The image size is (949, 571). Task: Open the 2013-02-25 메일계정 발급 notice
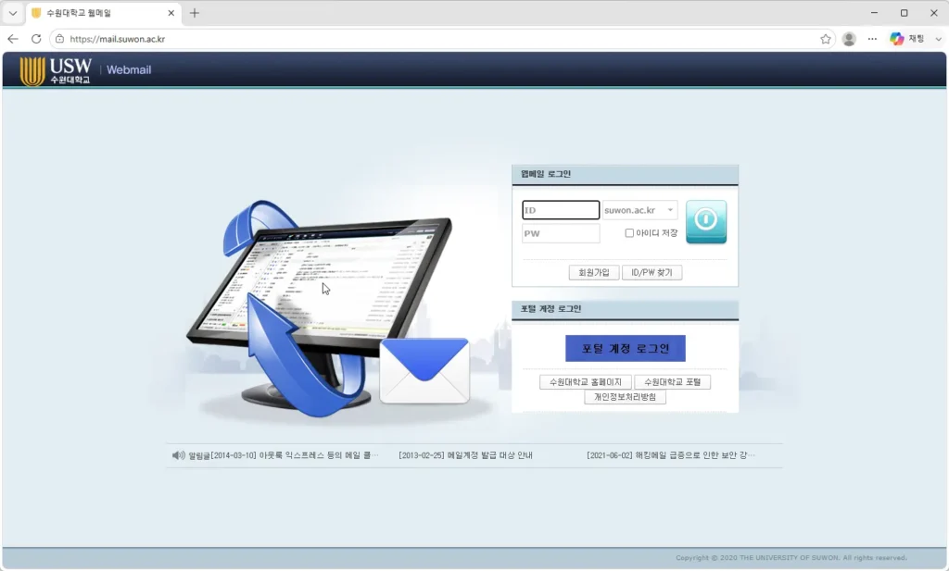(465, 455)
